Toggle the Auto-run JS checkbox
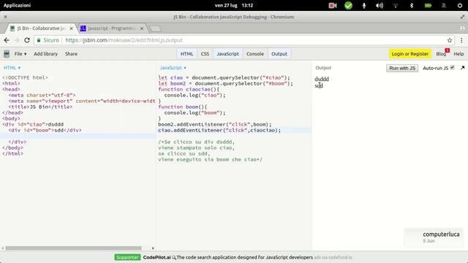 (452, 67)
